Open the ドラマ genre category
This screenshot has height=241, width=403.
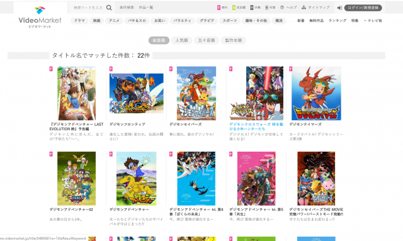tap(79, 21)
